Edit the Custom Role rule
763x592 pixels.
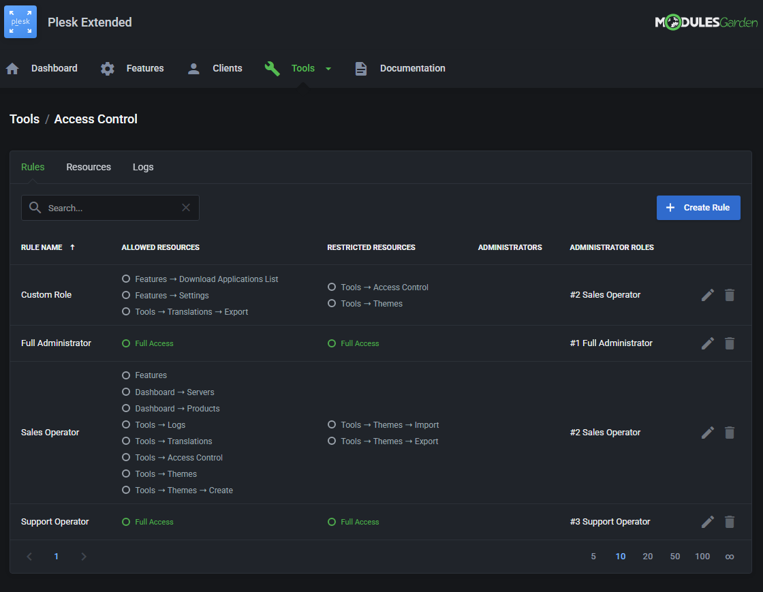point(708,295)
